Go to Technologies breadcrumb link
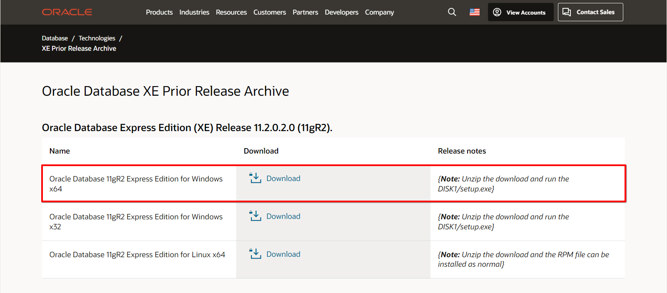The height and width of the screenshot is (293, 667). pos(97,38)
